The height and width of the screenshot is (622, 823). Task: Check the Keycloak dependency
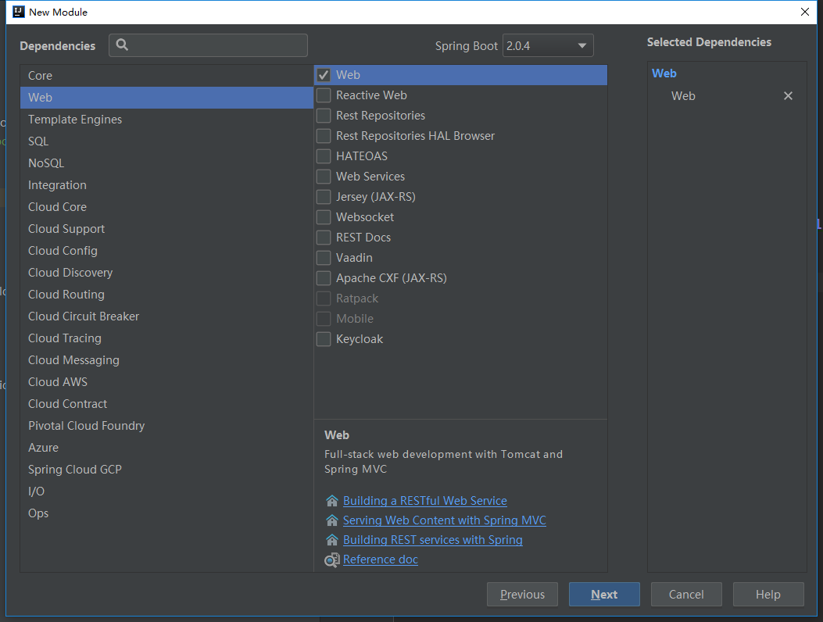click(x=324, y=339)
